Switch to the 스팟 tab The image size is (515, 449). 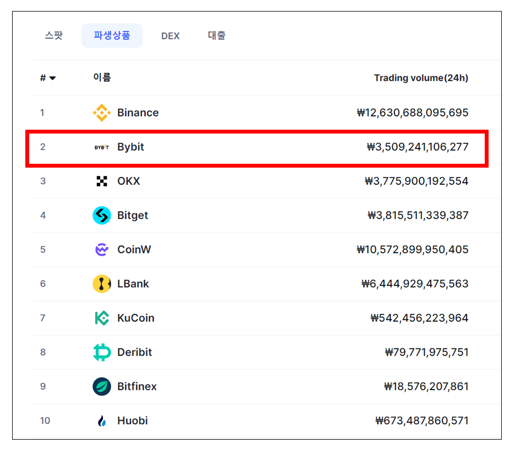pos(54,35)
